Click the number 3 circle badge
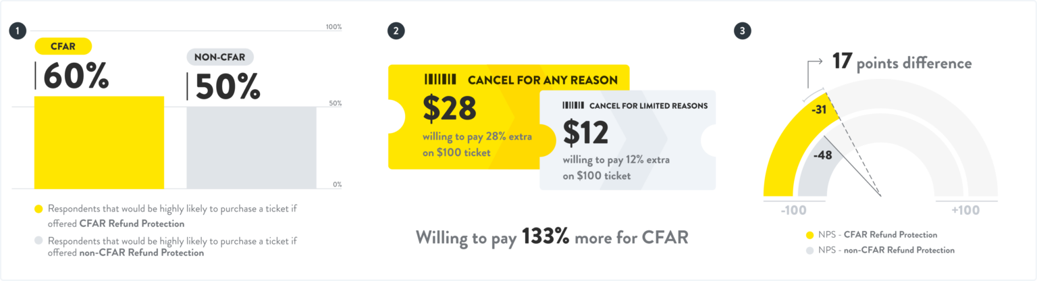1037x281 pixels. [x=743, y=30]
